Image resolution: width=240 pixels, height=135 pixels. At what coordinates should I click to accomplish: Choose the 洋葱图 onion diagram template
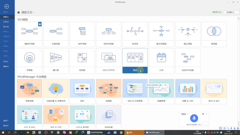29,61
